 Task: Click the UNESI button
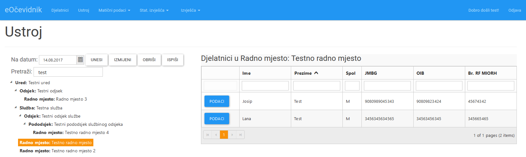97,60
